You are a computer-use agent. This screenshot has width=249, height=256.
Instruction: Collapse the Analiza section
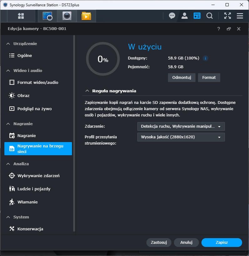coord(8,164)
